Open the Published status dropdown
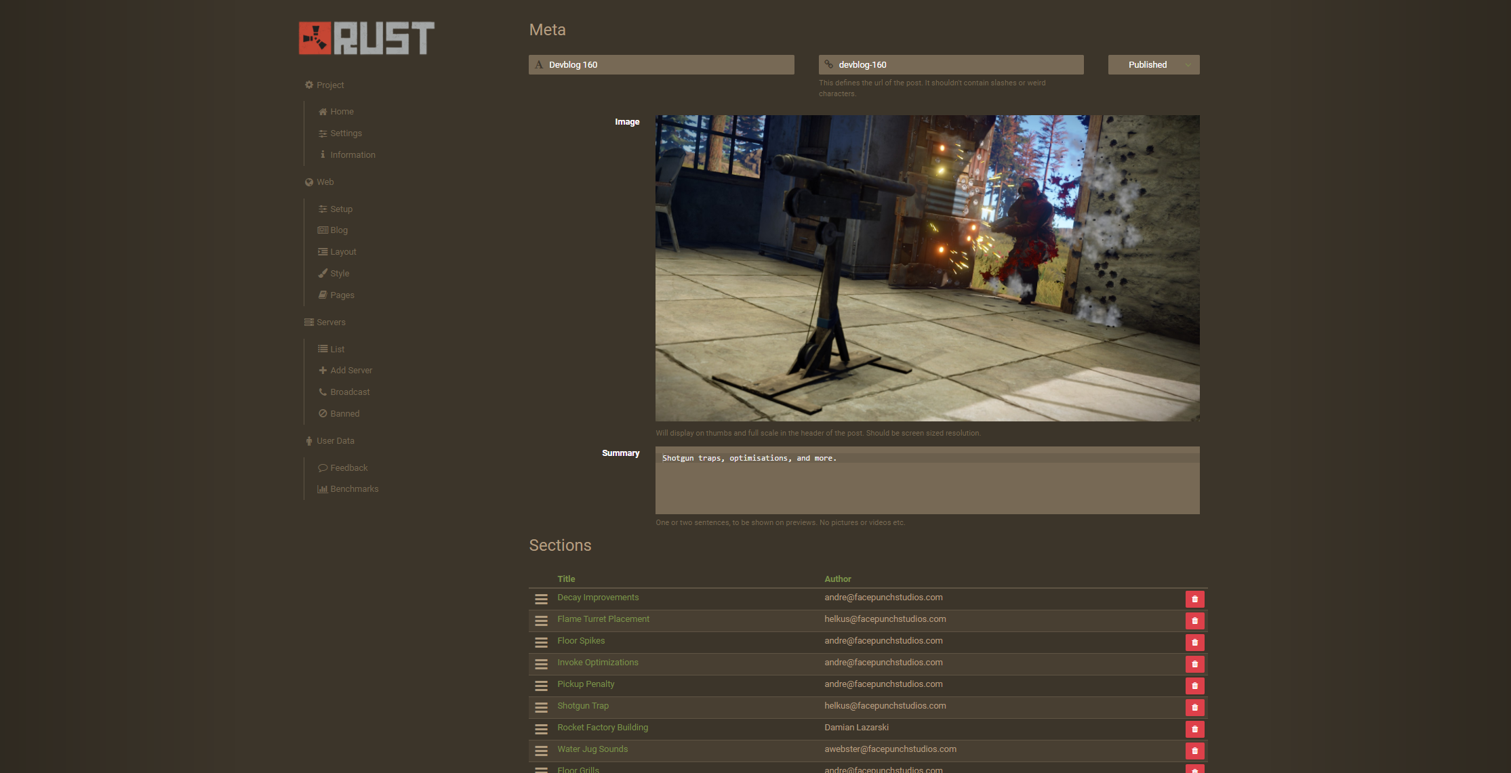 1154,65
